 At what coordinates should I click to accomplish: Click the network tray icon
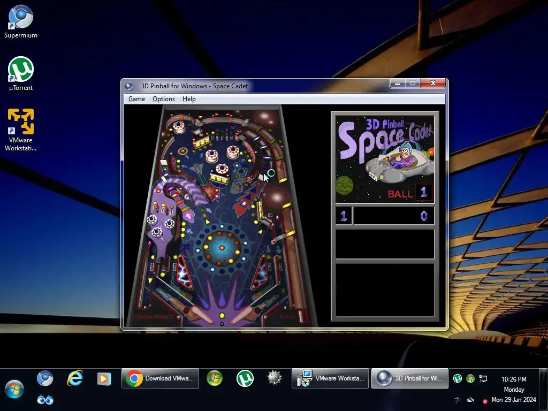(483, 378)
